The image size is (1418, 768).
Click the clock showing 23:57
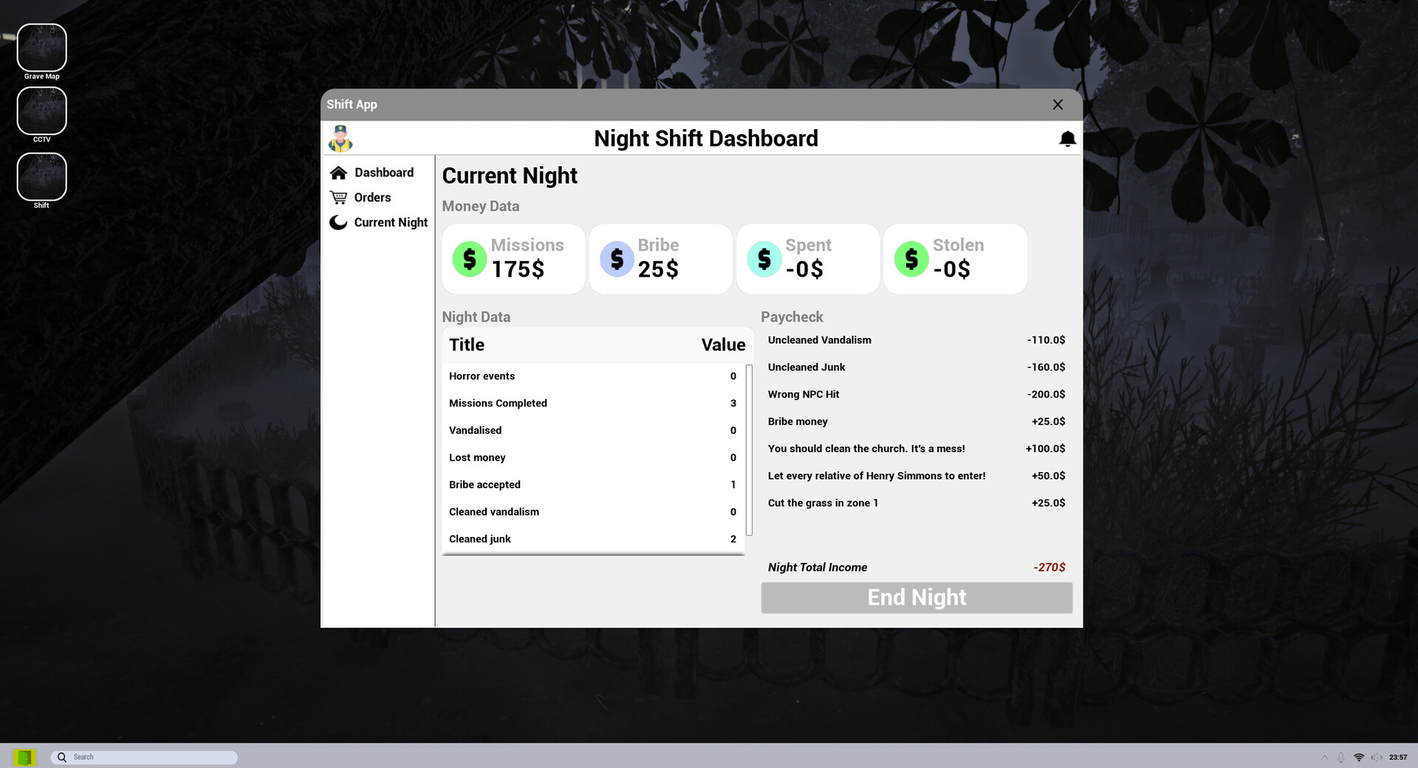tap(1398, 757)
